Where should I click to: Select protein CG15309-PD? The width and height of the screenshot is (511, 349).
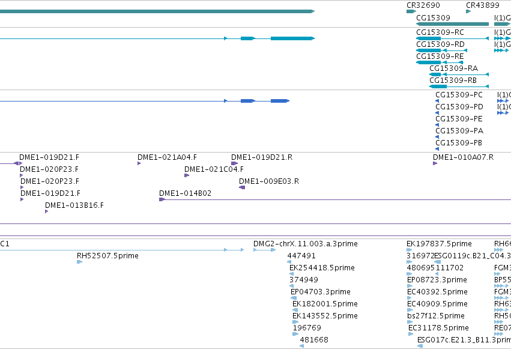point(459,107)
